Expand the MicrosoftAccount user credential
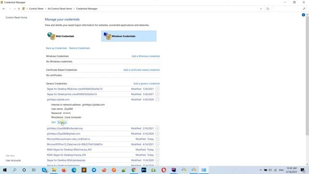This screenshot has width=309, height=174. pyautogui.click(x=157, y=139)
